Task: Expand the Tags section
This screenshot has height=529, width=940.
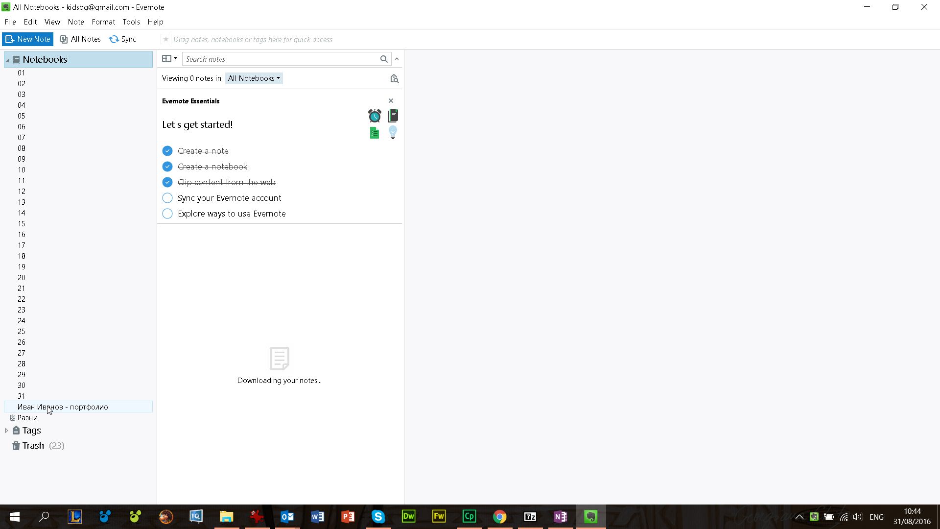Action: (6, 431)
